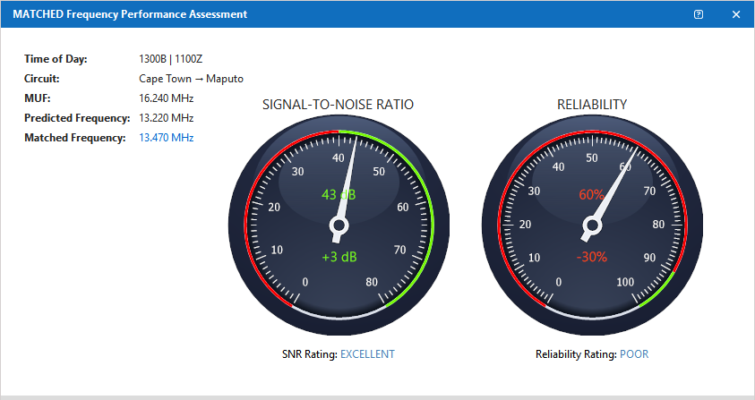Screen dimensions: 755x400
Task: Select the +3 dB value on SNR gauge
Action: (339, 257)
